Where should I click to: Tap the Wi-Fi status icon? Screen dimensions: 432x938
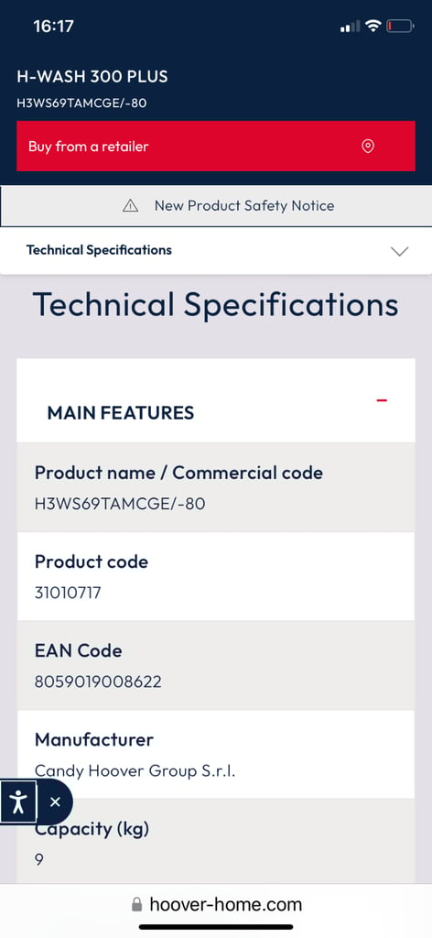click(373, 26)
